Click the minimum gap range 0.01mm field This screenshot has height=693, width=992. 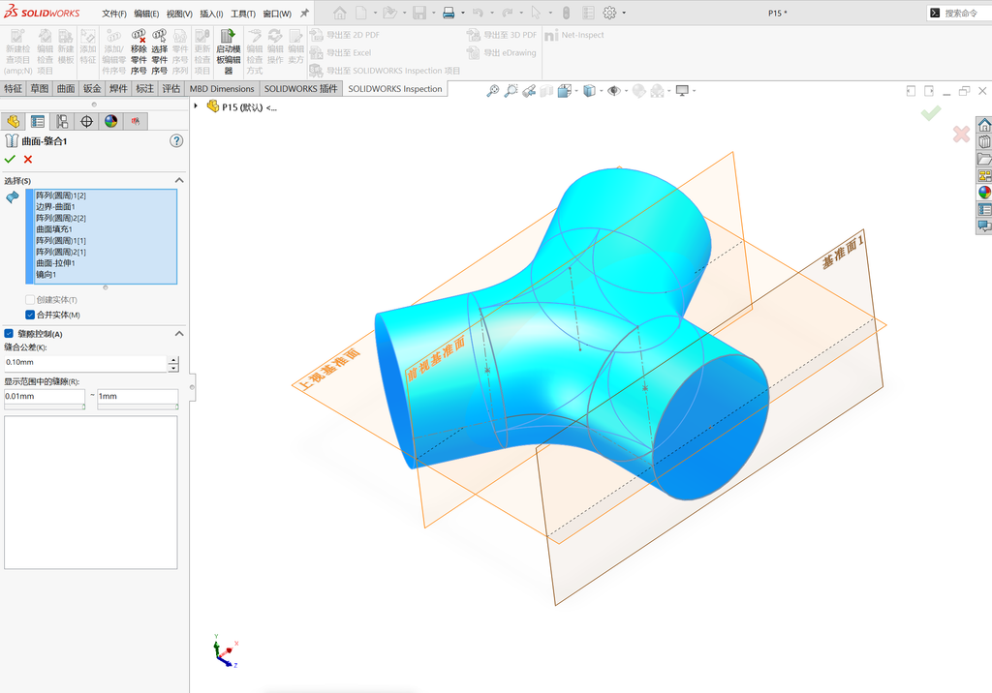(x=45, y=397)
